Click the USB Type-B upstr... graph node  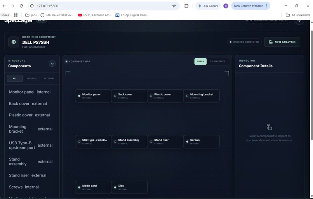tap(93, 142)
